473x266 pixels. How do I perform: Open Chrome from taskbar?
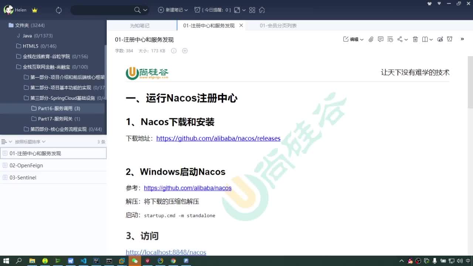pos(173,261)
